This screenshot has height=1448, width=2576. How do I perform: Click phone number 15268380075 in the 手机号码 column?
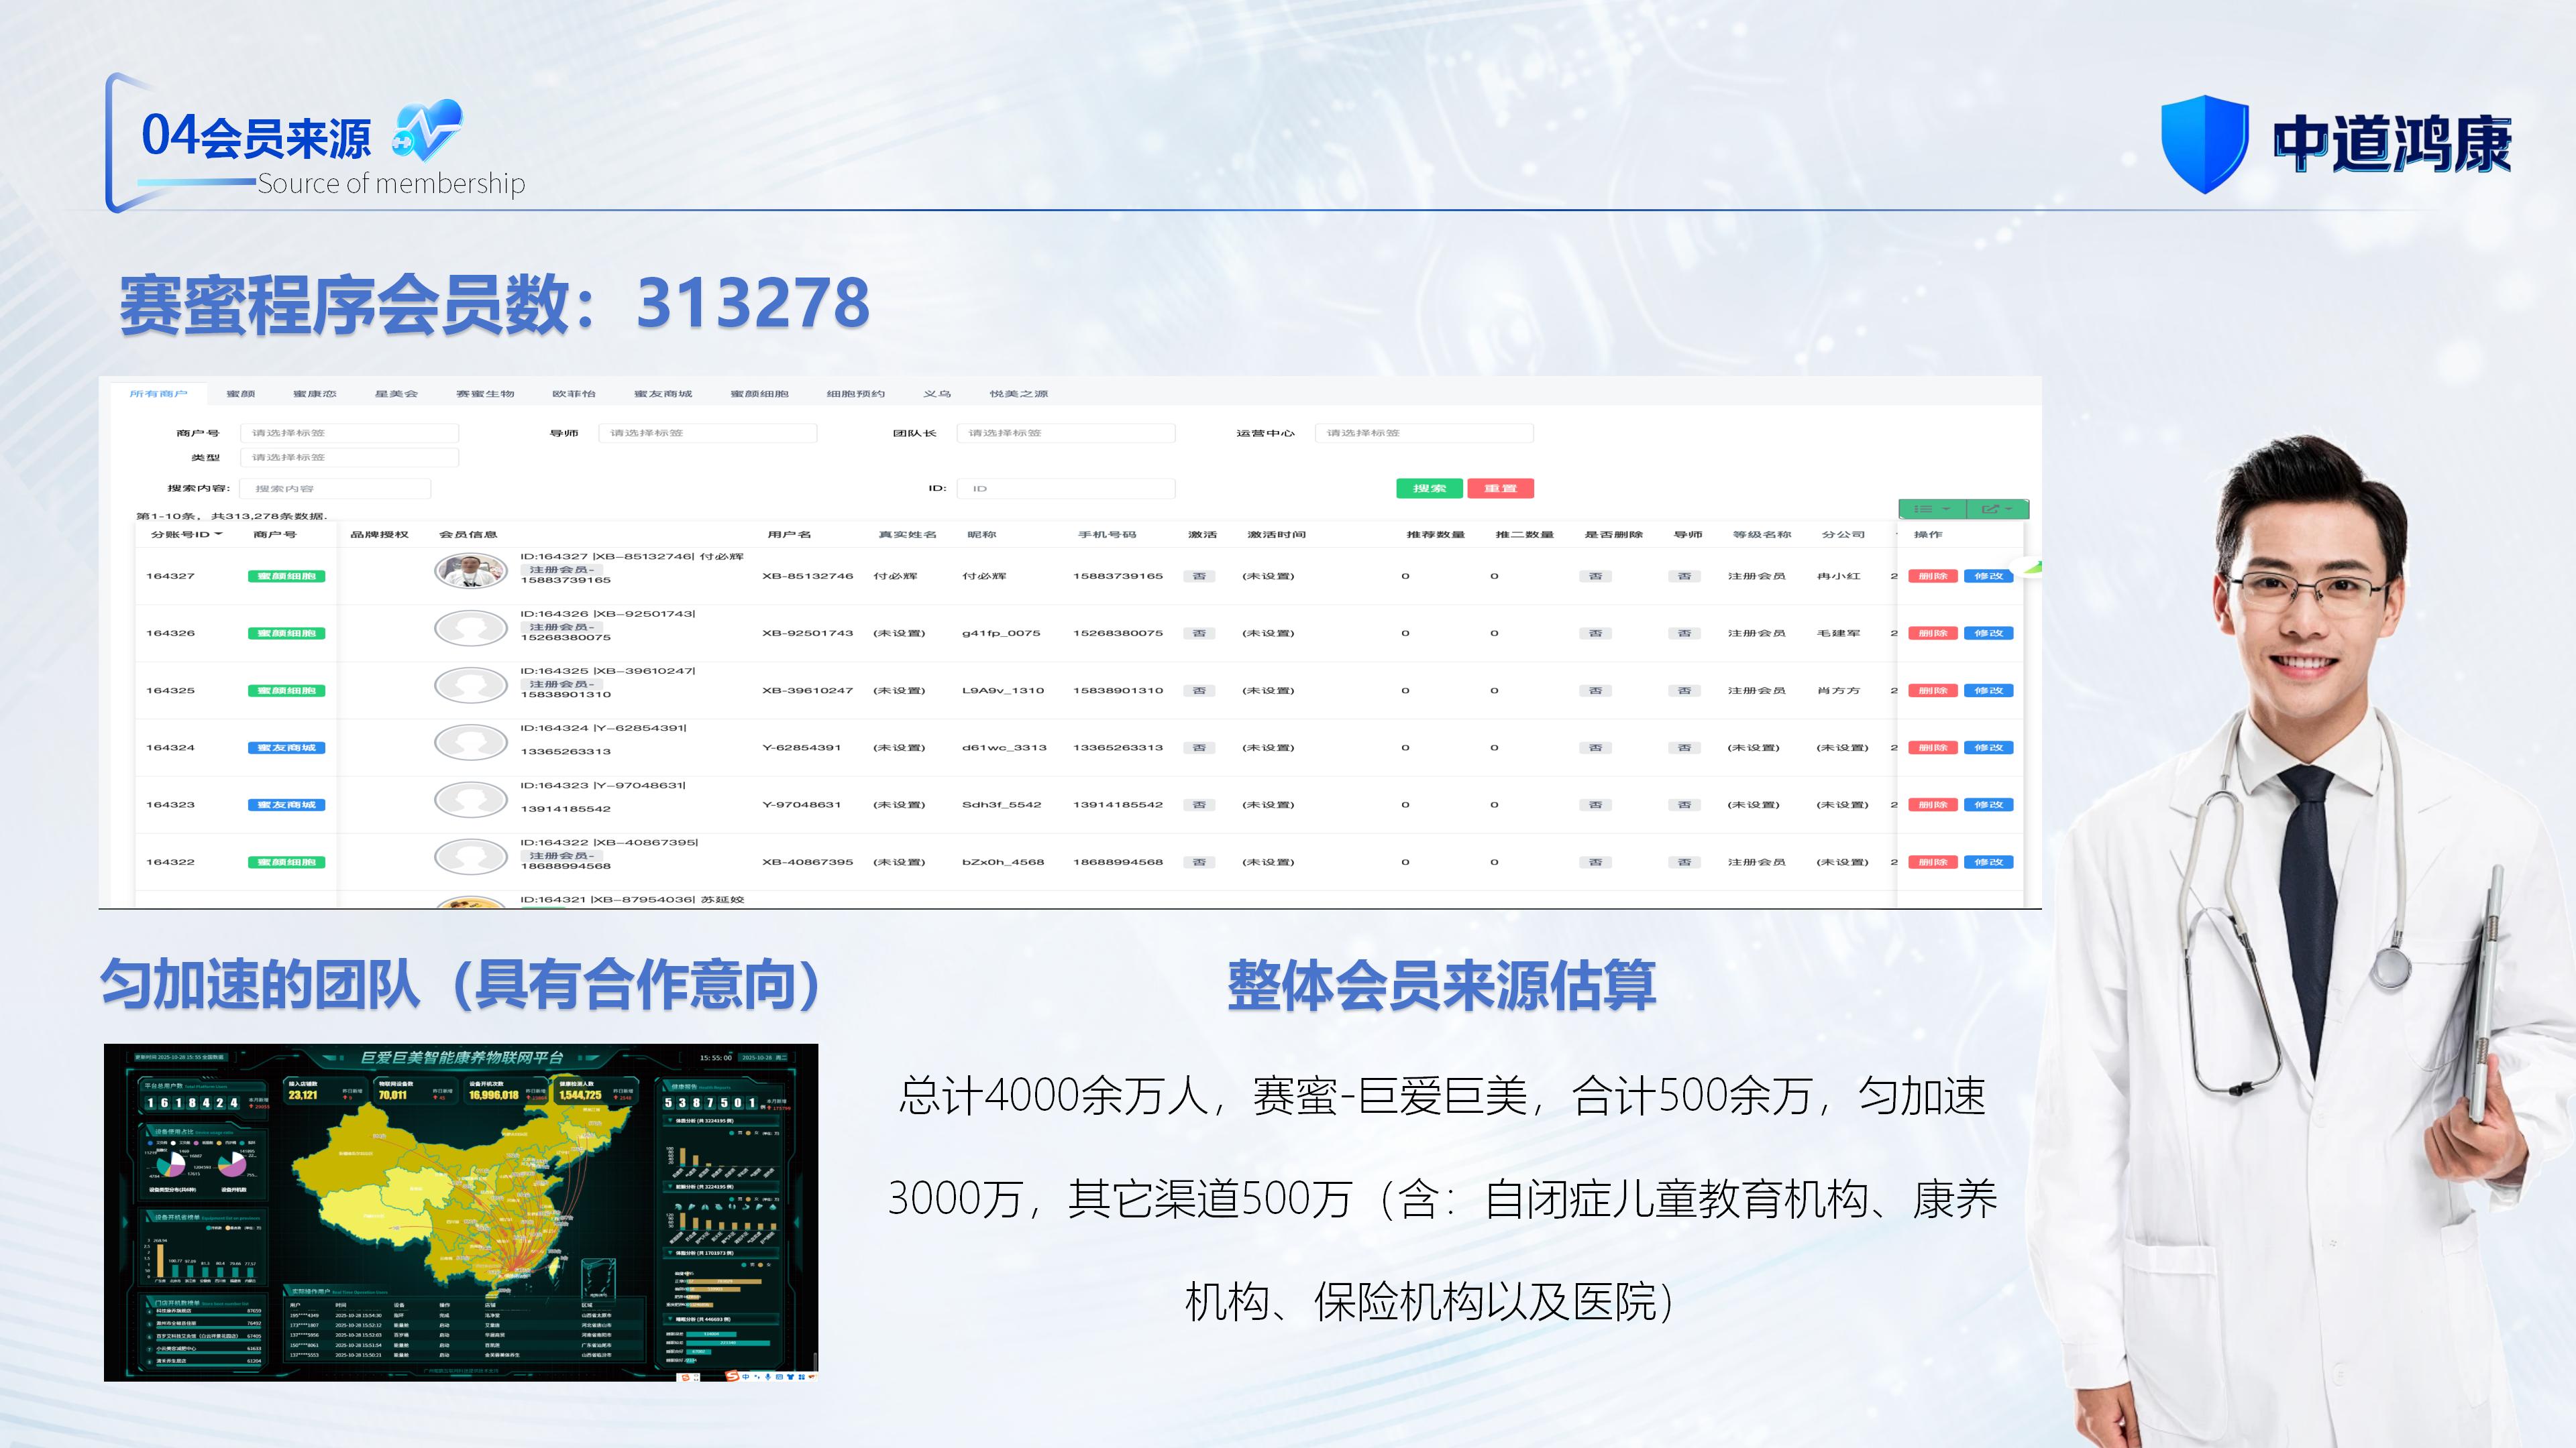click(1118, 633)
